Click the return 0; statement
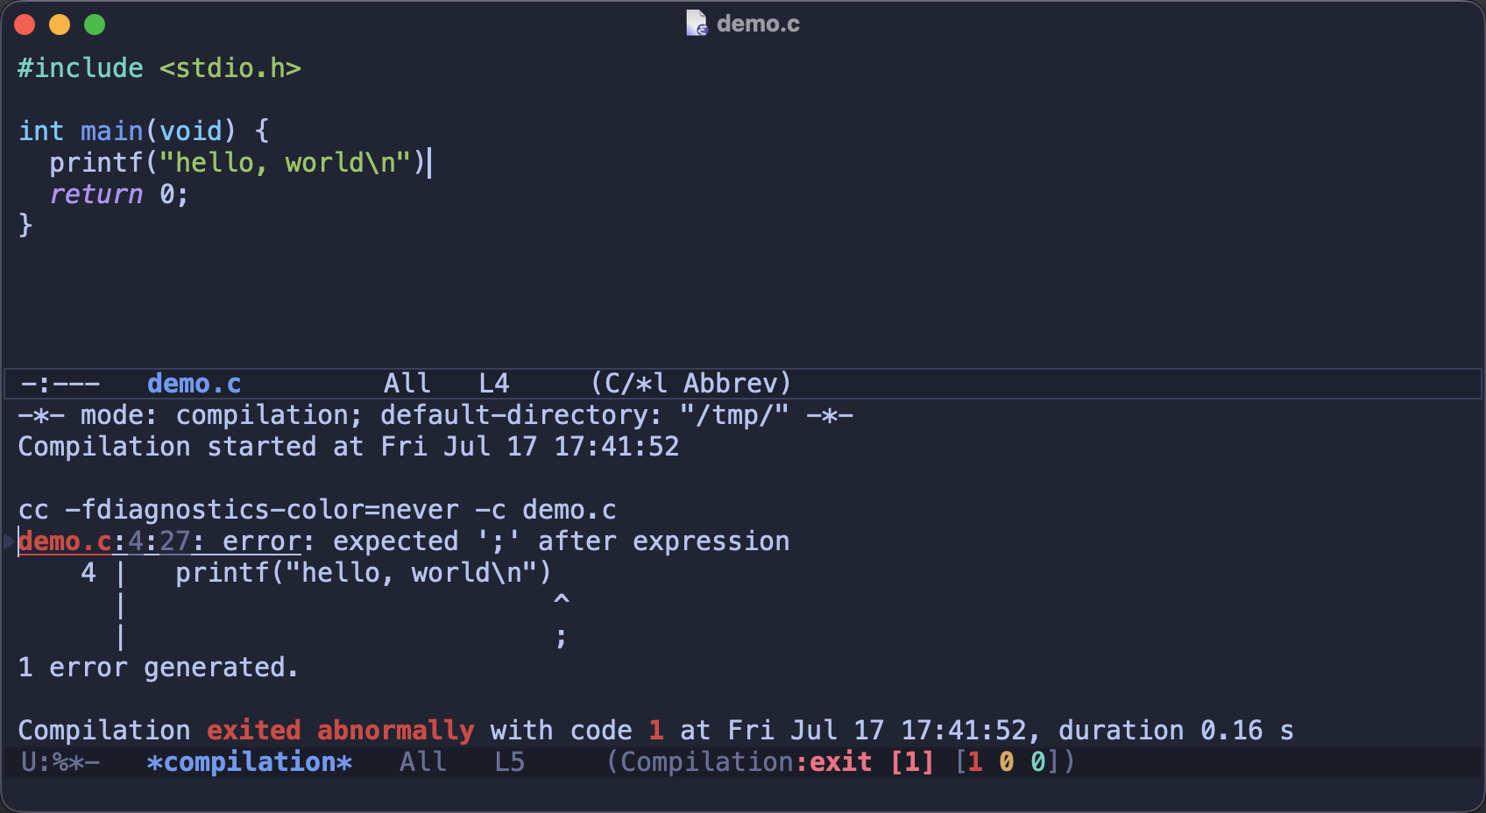 pos(118,194)
